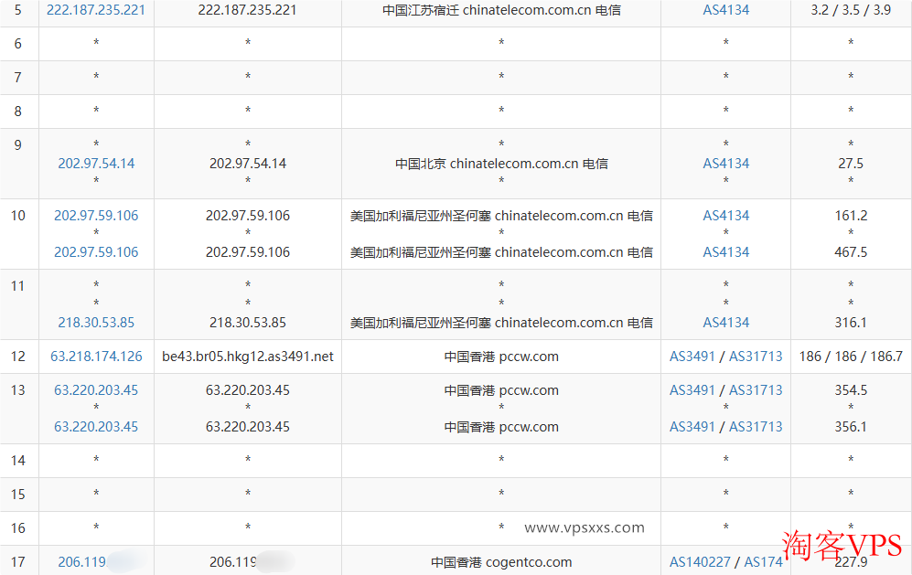Click the AS174 link in hop 17

763,562
